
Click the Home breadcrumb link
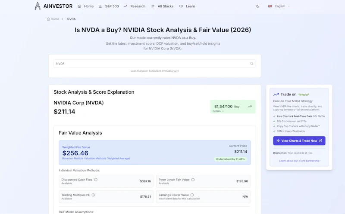coord(55,19)
